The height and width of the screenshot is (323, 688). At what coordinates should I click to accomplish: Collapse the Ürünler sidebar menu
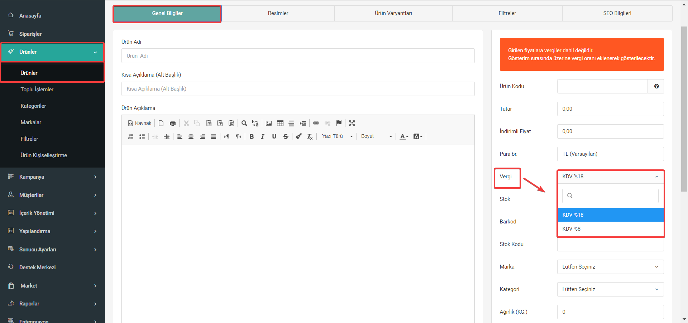coord(52,52)
